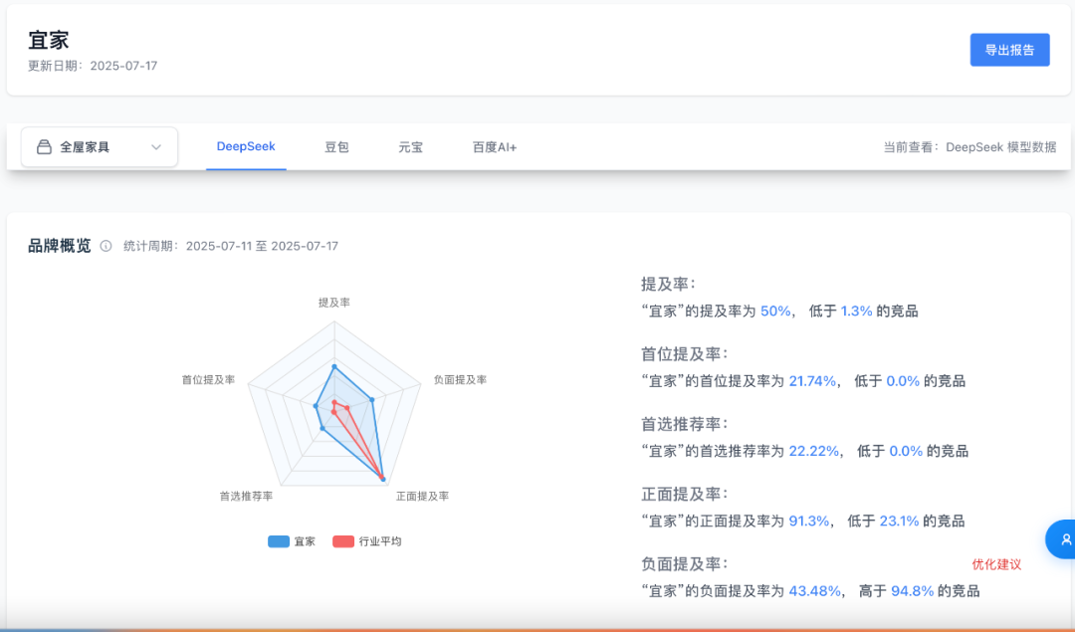This screenshot has width=1075, height=632.
Task: Click the chevron arrow in 全屋家具 selector
Action: pyautogui.click(x=156, y=147)
